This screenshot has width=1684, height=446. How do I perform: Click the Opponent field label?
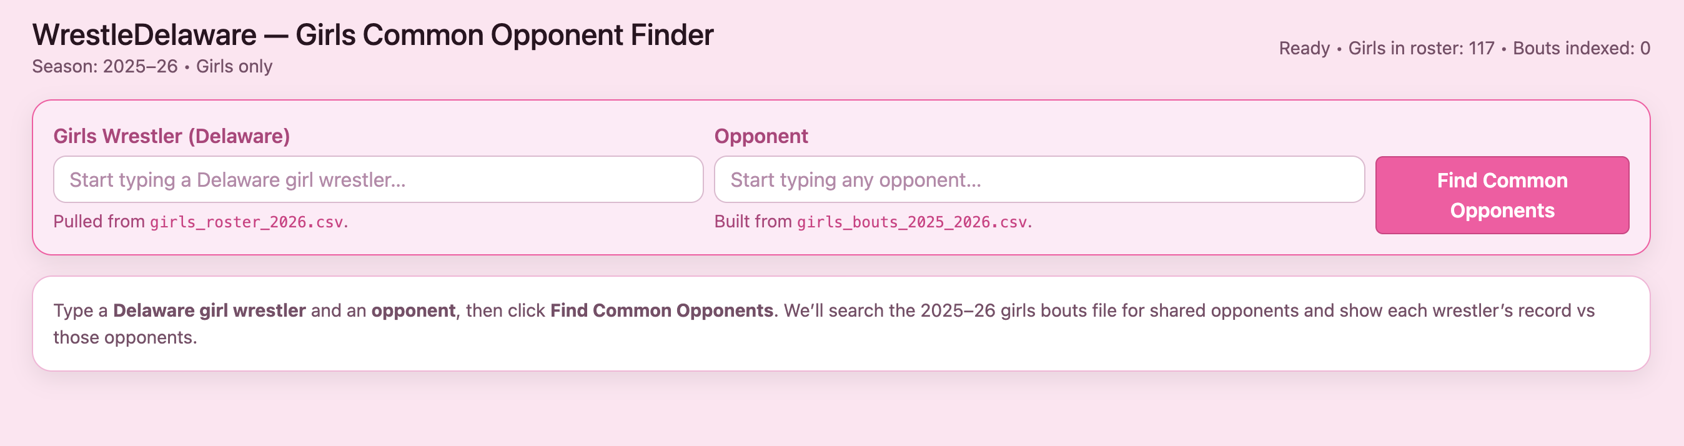click(761, 136)
